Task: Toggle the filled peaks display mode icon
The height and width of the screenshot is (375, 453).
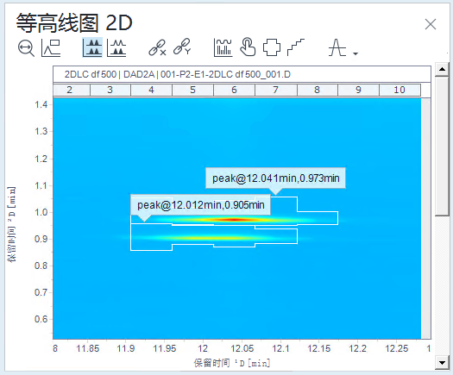Action: pos(92,47)
